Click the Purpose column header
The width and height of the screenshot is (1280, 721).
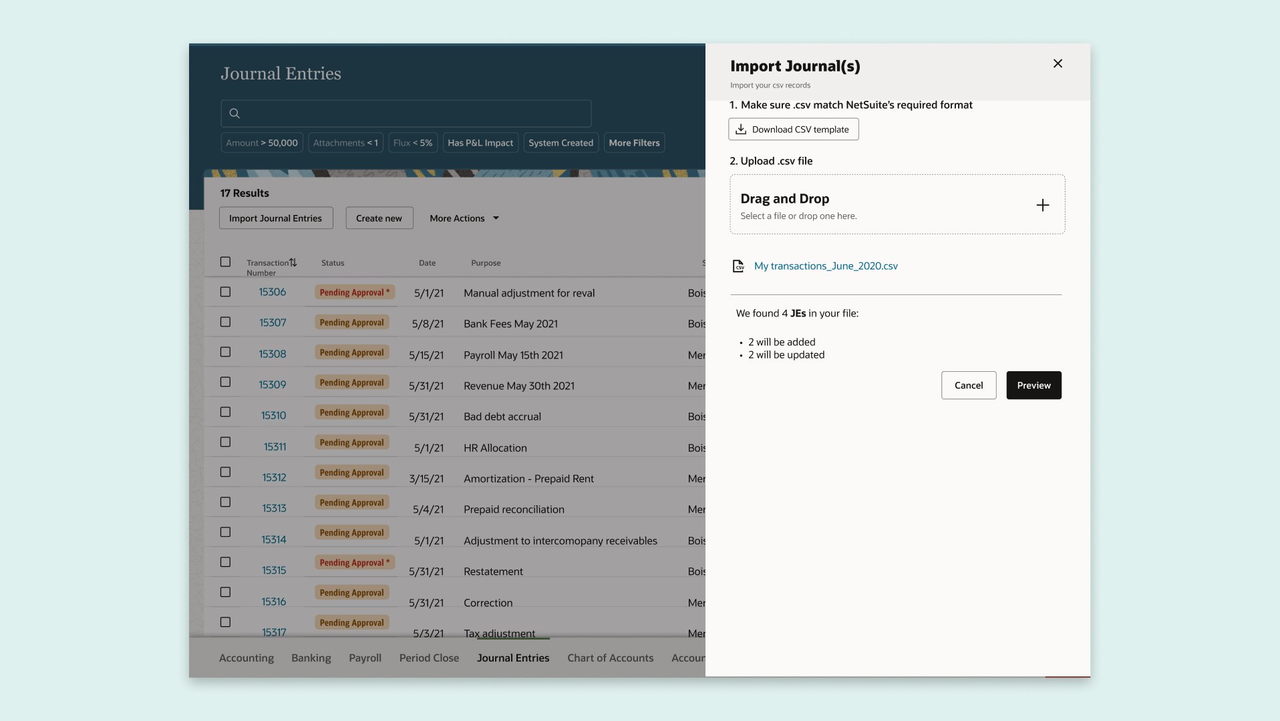(x=486, y=263)
